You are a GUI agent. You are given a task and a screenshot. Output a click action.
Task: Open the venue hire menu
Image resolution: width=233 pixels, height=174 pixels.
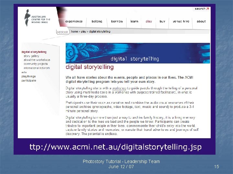(x=181, y=21)
